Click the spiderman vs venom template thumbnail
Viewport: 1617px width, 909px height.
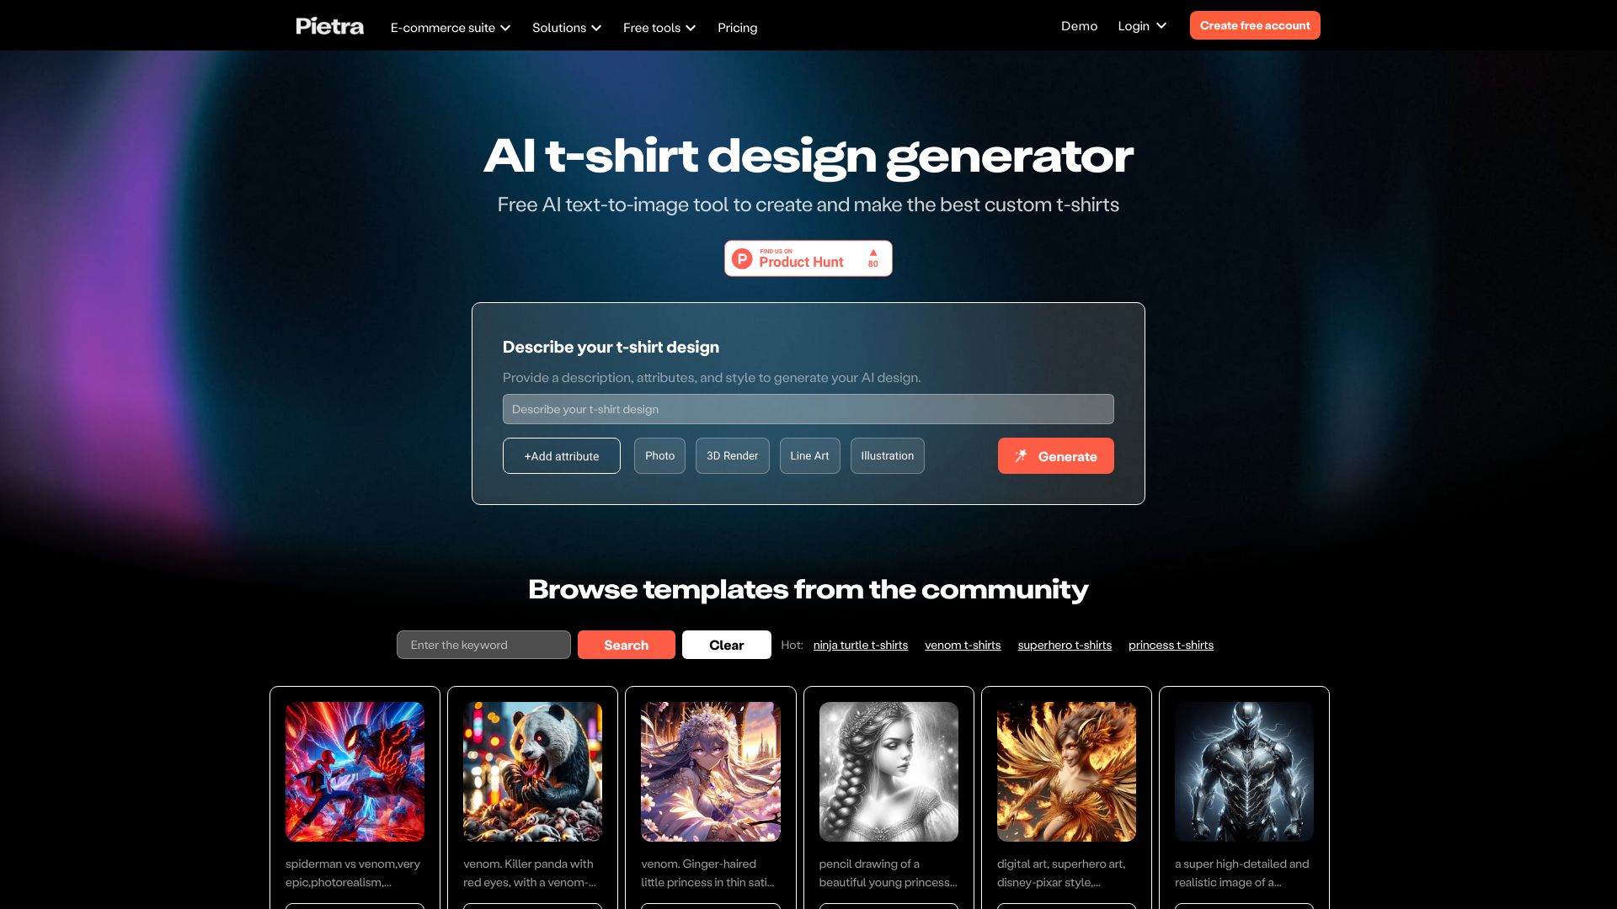coord(355,770)
